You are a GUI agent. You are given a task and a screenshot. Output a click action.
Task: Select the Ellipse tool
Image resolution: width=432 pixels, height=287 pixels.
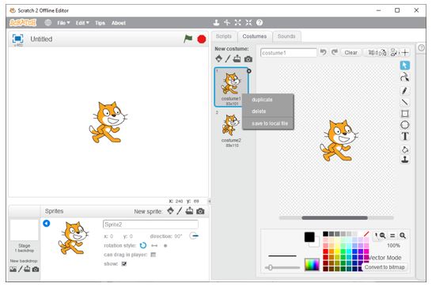coord(405,125)
